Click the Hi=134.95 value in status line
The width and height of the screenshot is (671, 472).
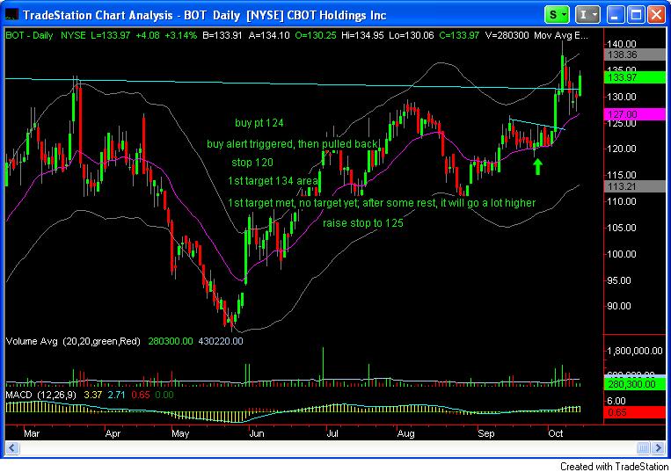click(x=362, y=35)
